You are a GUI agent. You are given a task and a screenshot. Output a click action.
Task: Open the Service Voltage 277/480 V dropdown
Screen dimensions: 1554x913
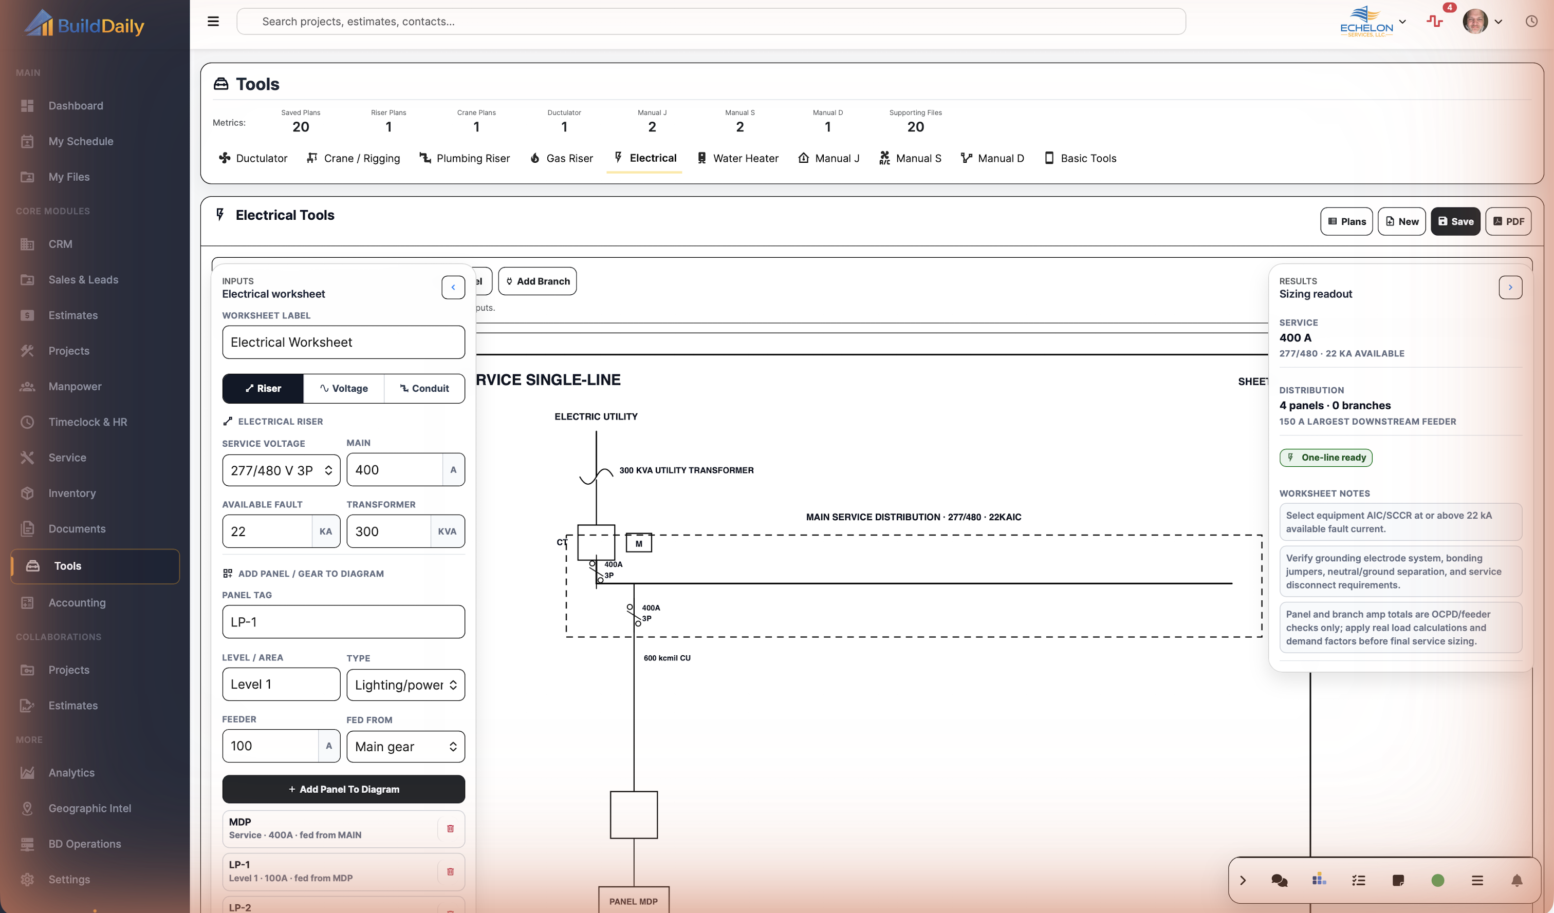pyautogui.click(x=281, y=471)
